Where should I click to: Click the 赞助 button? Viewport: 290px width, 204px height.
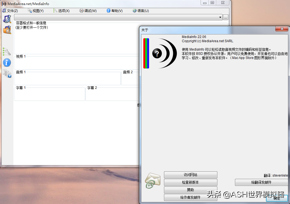click(191, 190)
